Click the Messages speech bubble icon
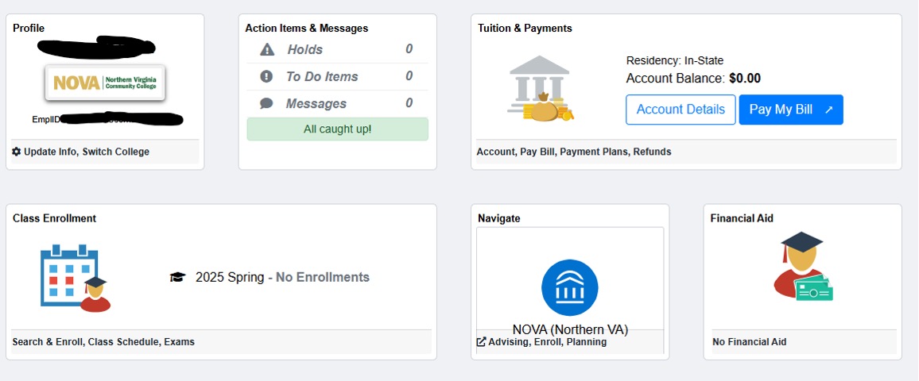The image size is (919, 381). [x=266, y=104]
